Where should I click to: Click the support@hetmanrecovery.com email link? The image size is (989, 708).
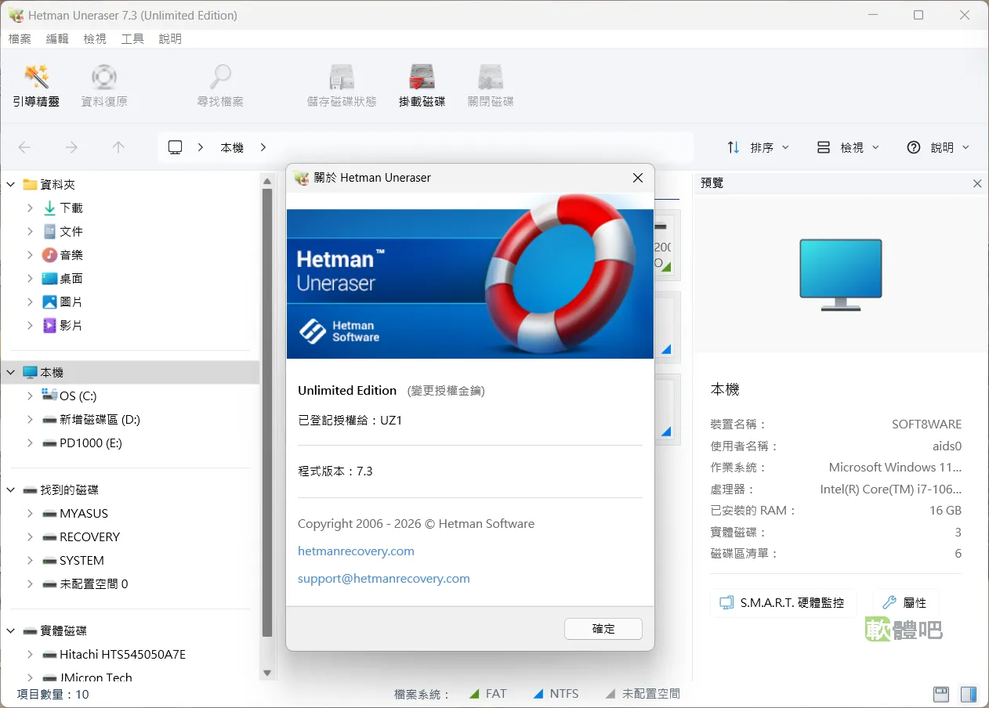point(384,579)
